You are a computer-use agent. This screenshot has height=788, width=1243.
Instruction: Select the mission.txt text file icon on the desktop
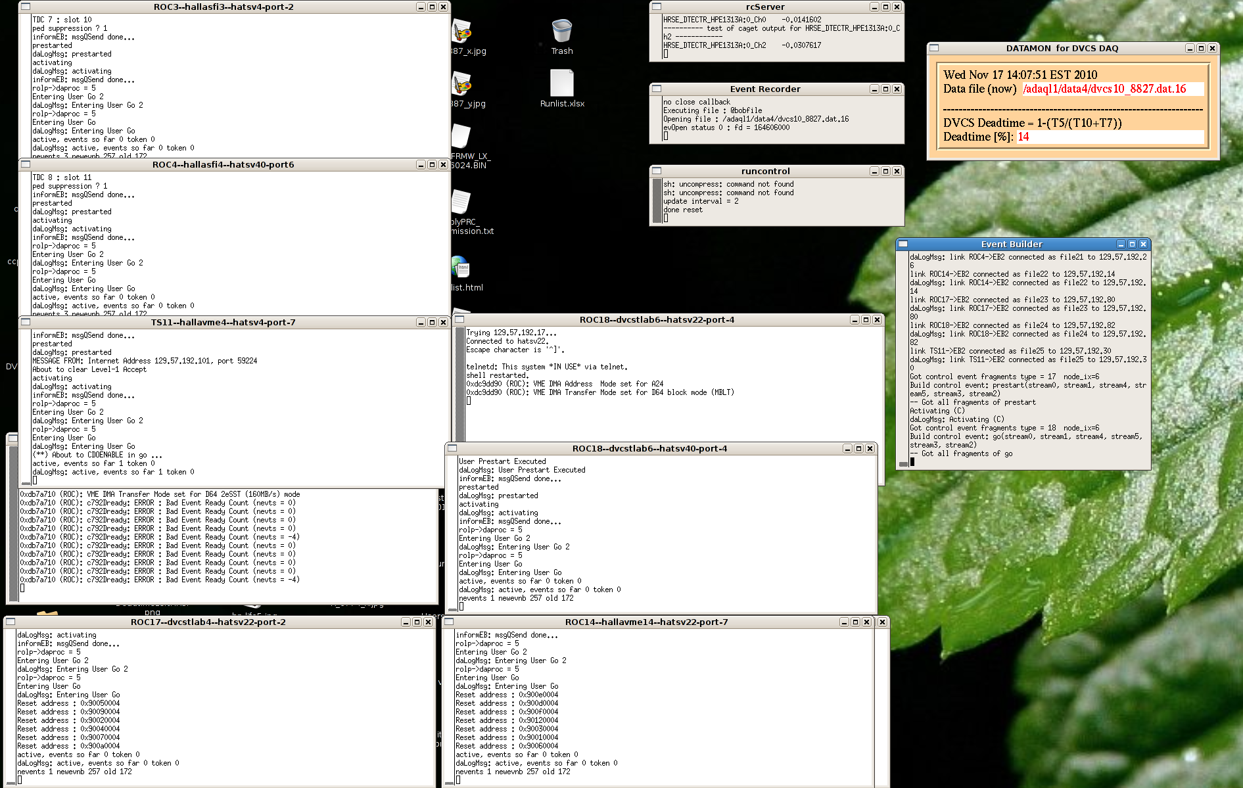(x=461, y=202)
